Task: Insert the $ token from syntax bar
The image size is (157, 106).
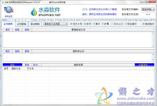Action: [16, 20]
